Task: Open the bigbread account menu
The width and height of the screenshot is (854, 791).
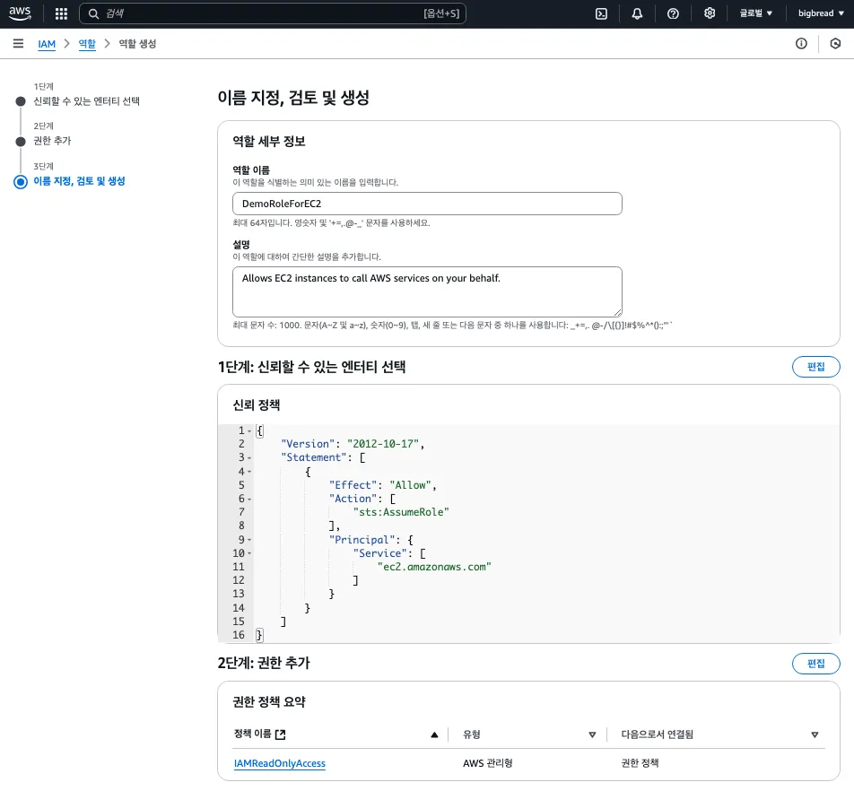Action: coord(821,13)
